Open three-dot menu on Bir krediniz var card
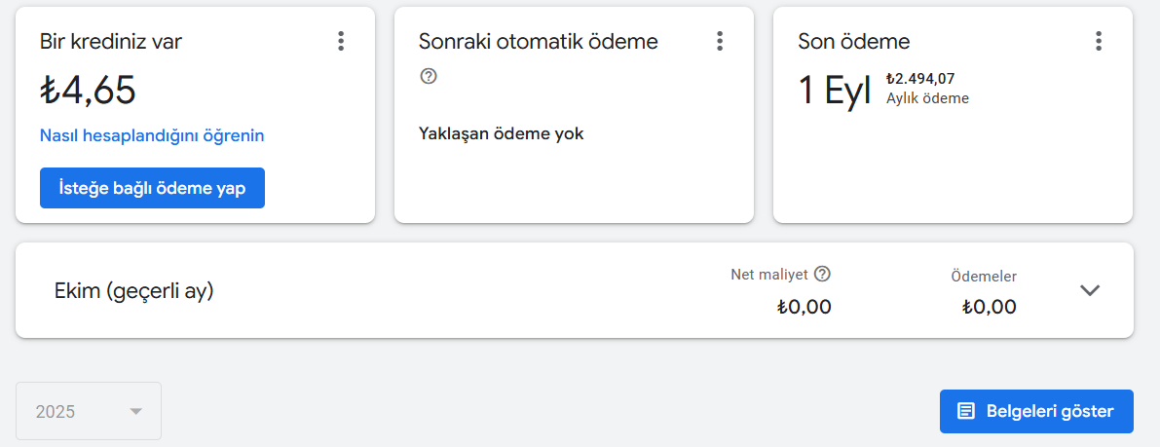 point(340,42)
